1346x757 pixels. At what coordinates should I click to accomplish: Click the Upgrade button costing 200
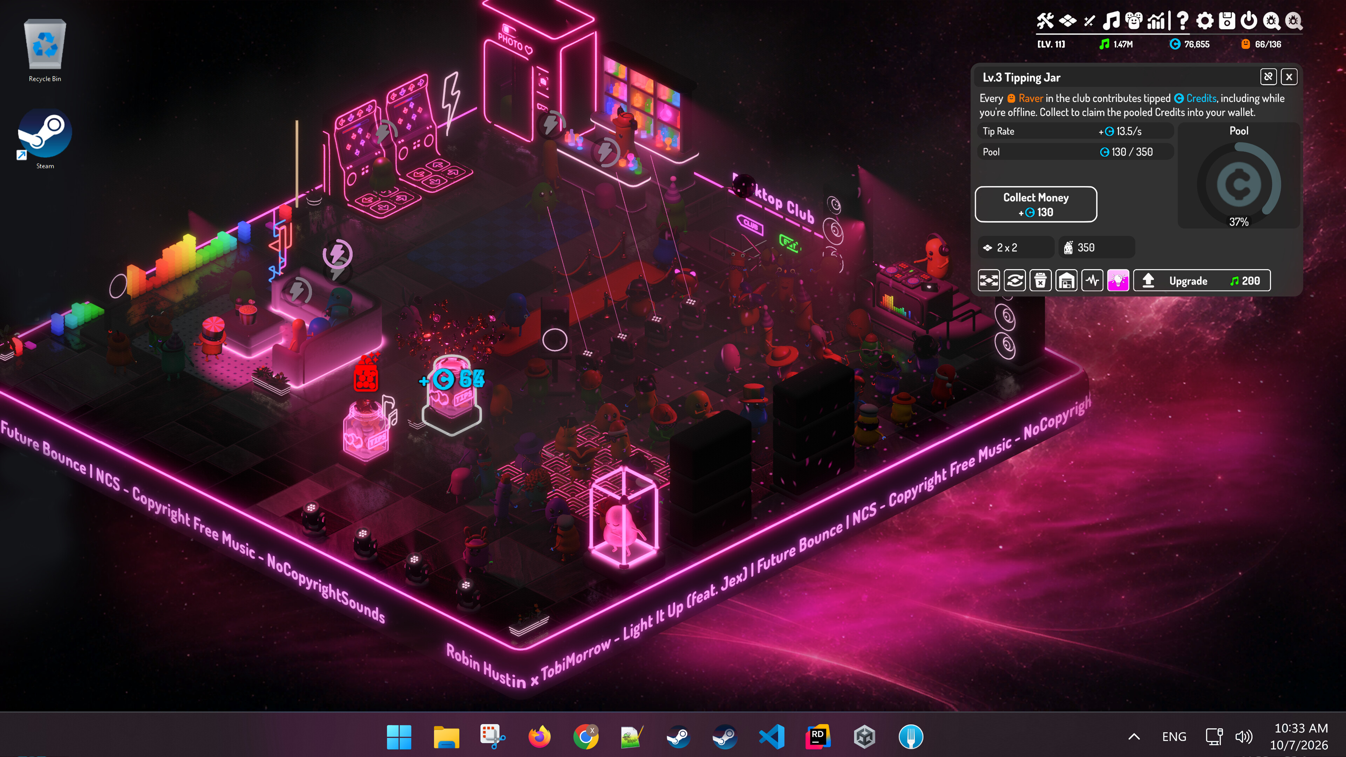point(1202,280)
